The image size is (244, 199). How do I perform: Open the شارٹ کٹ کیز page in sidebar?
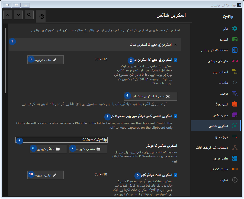pos(216,169)
